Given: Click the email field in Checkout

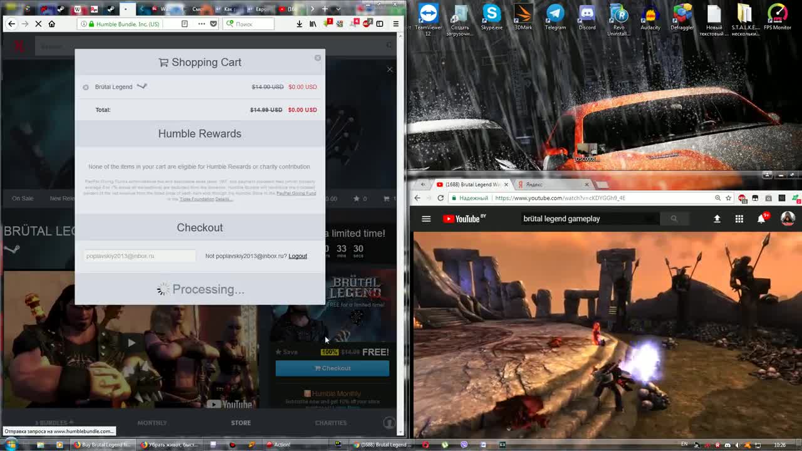Looking at the screenshot, I should pos(140,256).
